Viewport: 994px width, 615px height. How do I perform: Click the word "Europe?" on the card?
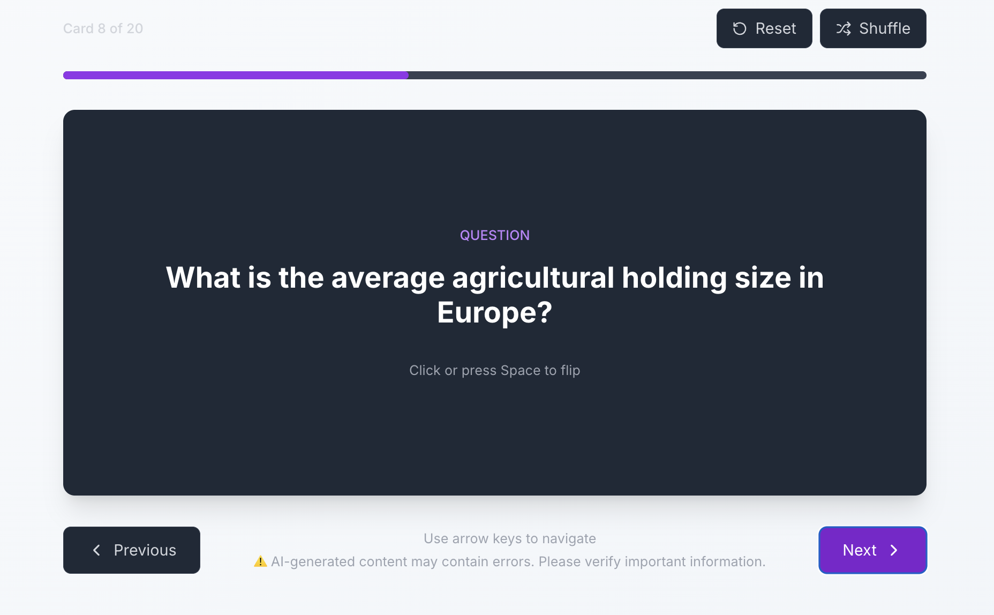(x=494, y=312)
